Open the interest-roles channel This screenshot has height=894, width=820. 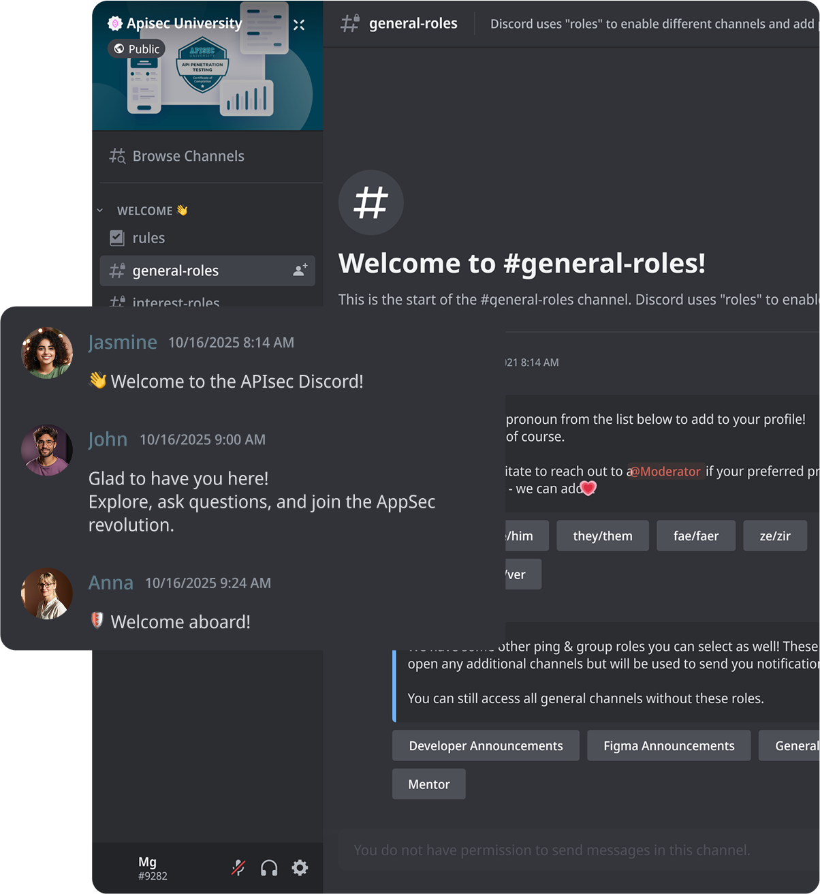click(x=176, y=301)
